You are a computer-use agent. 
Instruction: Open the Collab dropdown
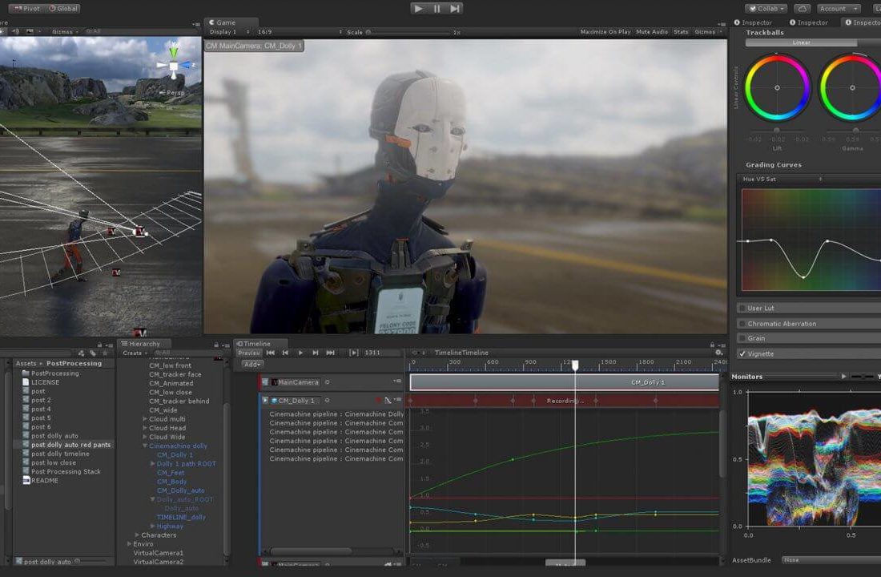tap(766, 9)
